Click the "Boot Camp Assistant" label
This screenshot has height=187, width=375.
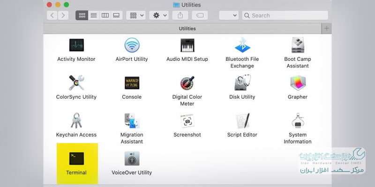[x=298, y=63]
